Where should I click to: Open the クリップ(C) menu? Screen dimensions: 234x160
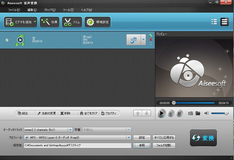click(x=50, y=10)
